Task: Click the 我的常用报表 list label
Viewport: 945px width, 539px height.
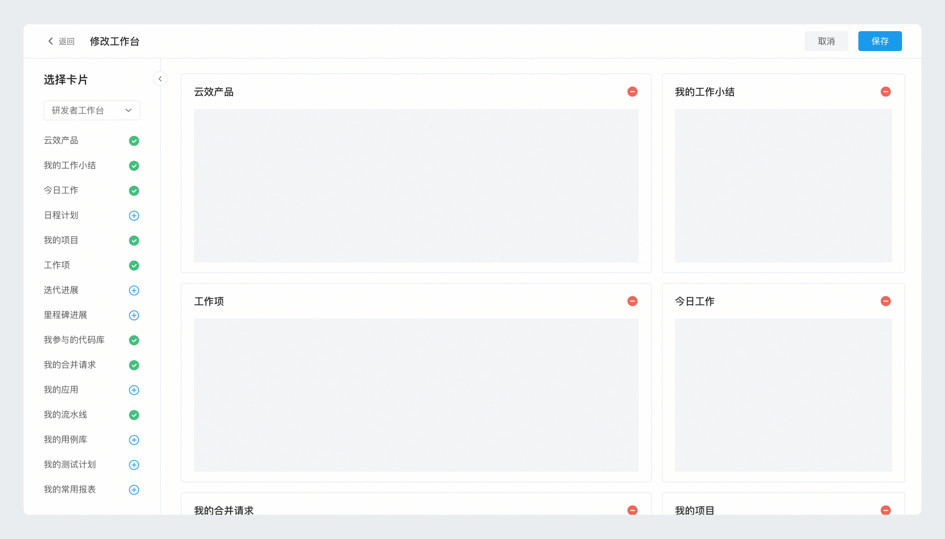Action: tap(70, 489)
